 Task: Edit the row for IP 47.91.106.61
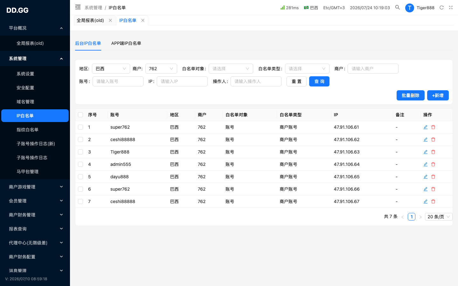pos(425,127)
